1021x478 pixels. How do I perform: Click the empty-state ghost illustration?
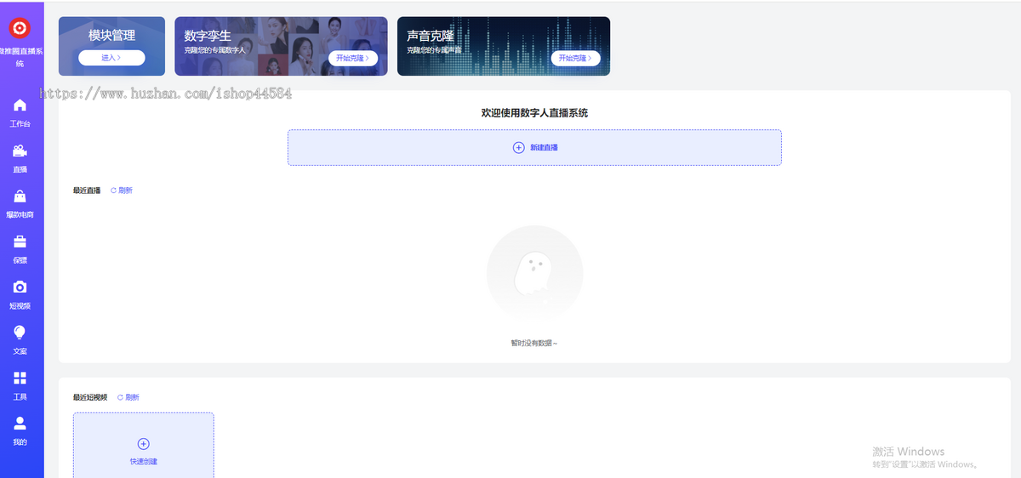(534, 274)
